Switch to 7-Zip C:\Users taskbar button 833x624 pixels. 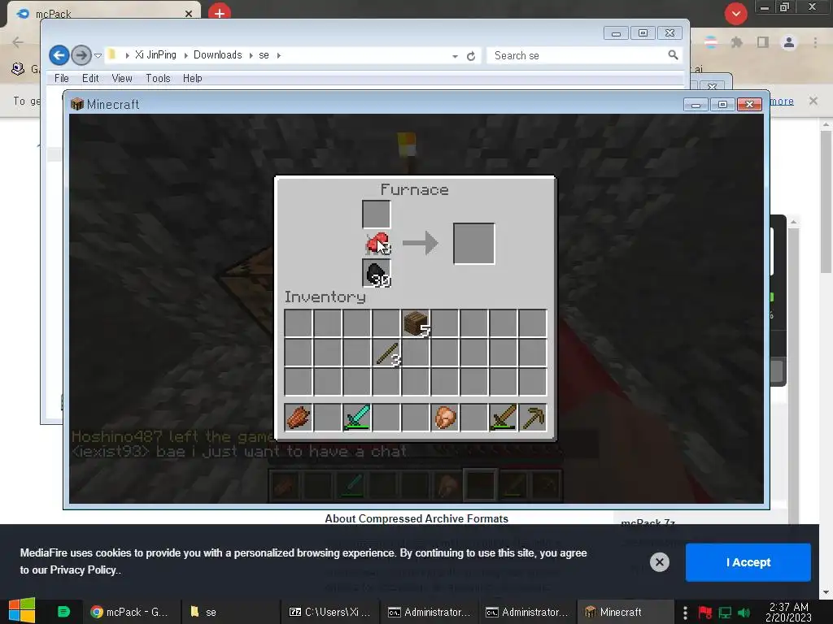tap(329, 612)
